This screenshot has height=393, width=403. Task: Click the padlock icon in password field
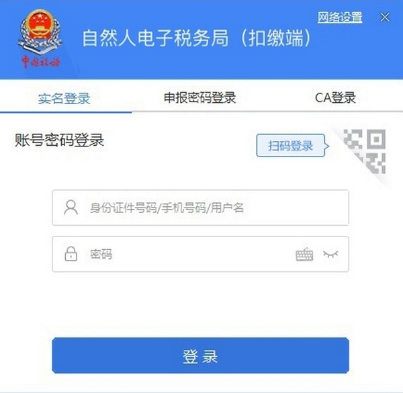[x=71, y=254]
